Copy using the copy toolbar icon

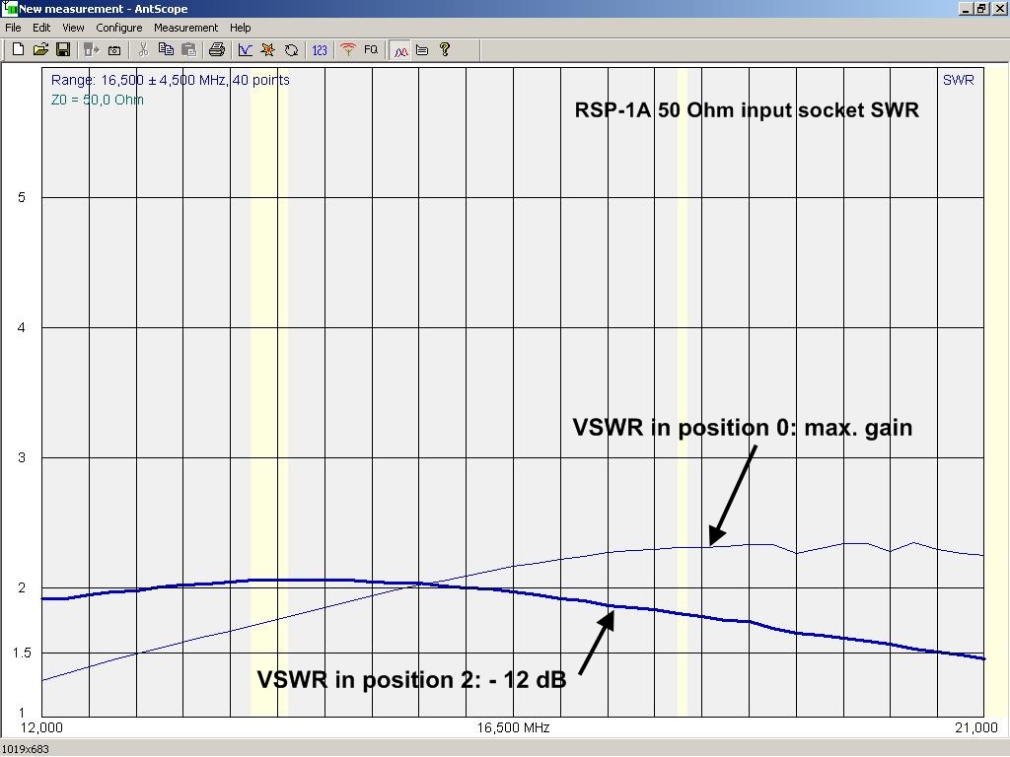pos(166,49)
